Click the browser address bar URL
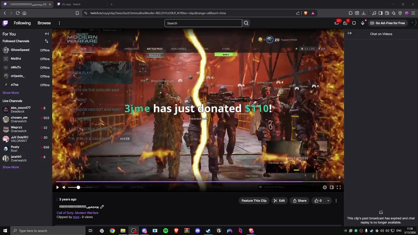This screenshot has height=235, width=418. [x=158, y=13]
